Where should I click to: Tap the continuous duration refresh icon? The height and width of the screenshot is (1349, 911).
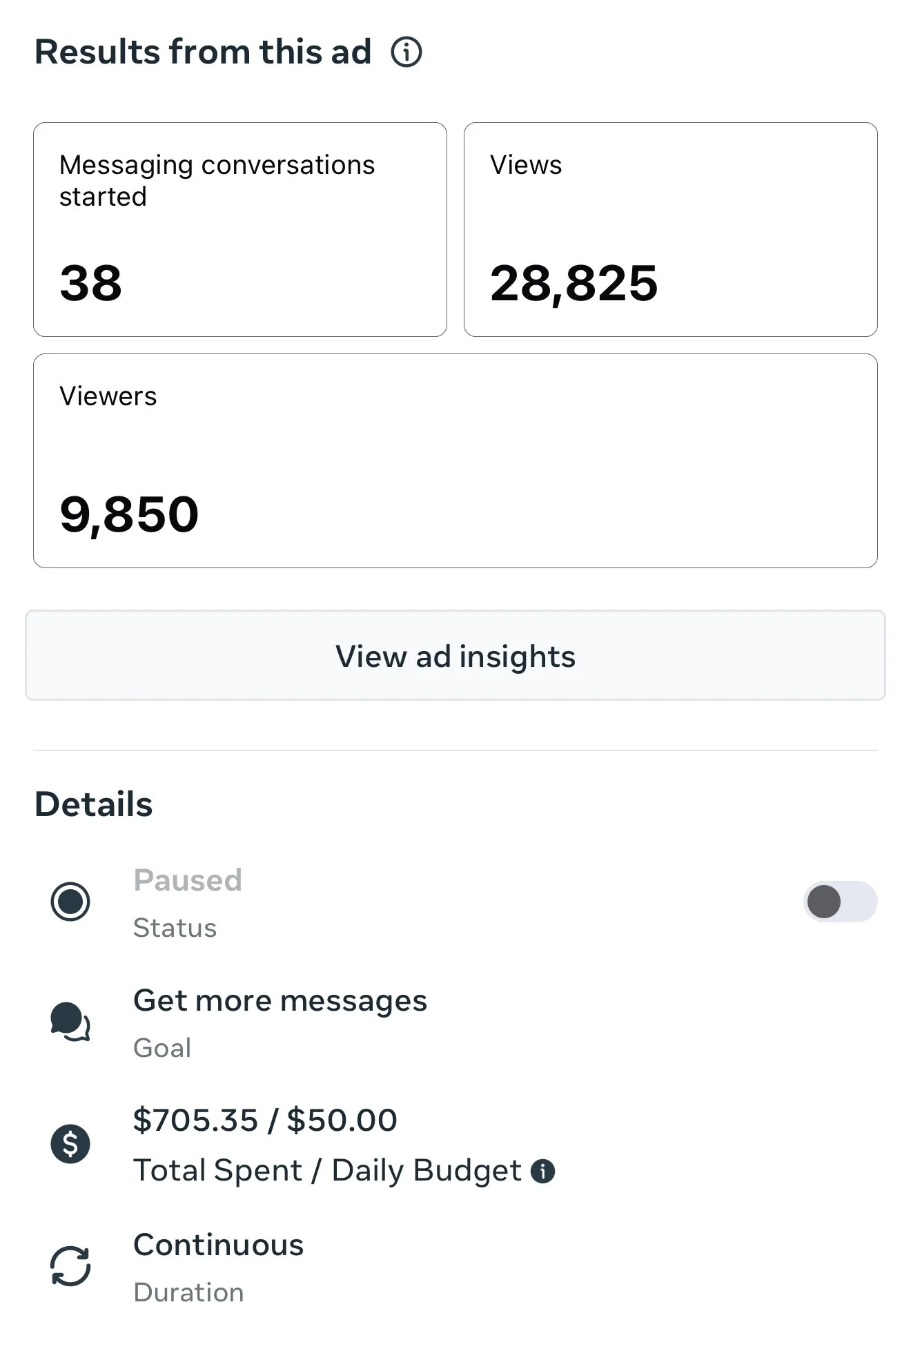pyautogui.click(x=70, y=1266)
